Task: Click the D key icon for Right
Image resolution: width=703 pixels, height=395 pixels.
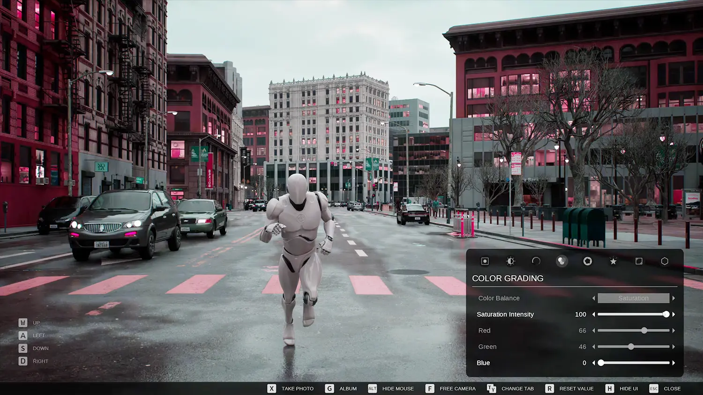Action: click(23, 361)
